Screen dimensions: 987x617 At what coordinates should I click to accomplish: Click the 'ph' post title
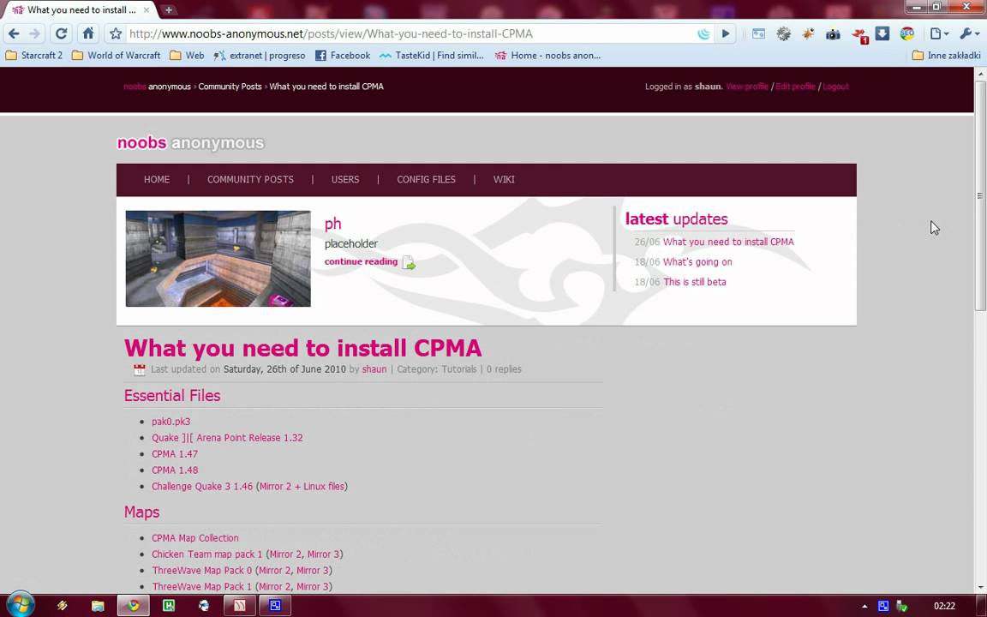pyautogui.click(x=333, y=224)
